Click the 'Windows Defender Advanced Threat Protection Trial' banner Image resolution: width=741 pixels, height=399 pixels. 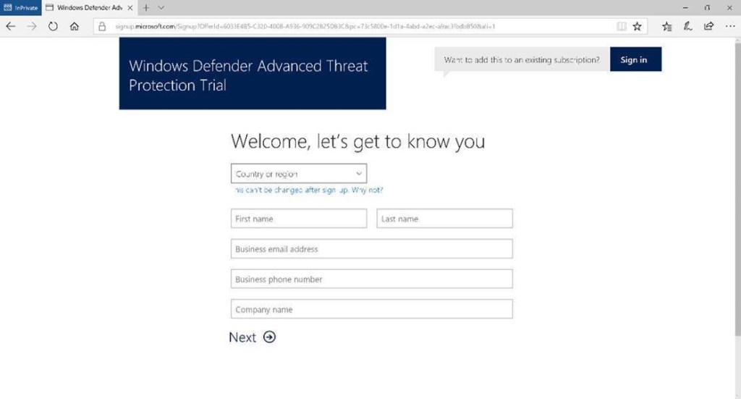click(253, 74)
